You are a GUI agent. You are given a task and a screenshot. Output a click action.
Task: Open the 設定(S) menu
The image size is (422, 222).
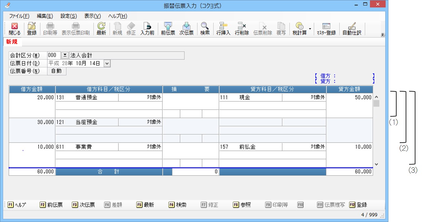point(68,16)
